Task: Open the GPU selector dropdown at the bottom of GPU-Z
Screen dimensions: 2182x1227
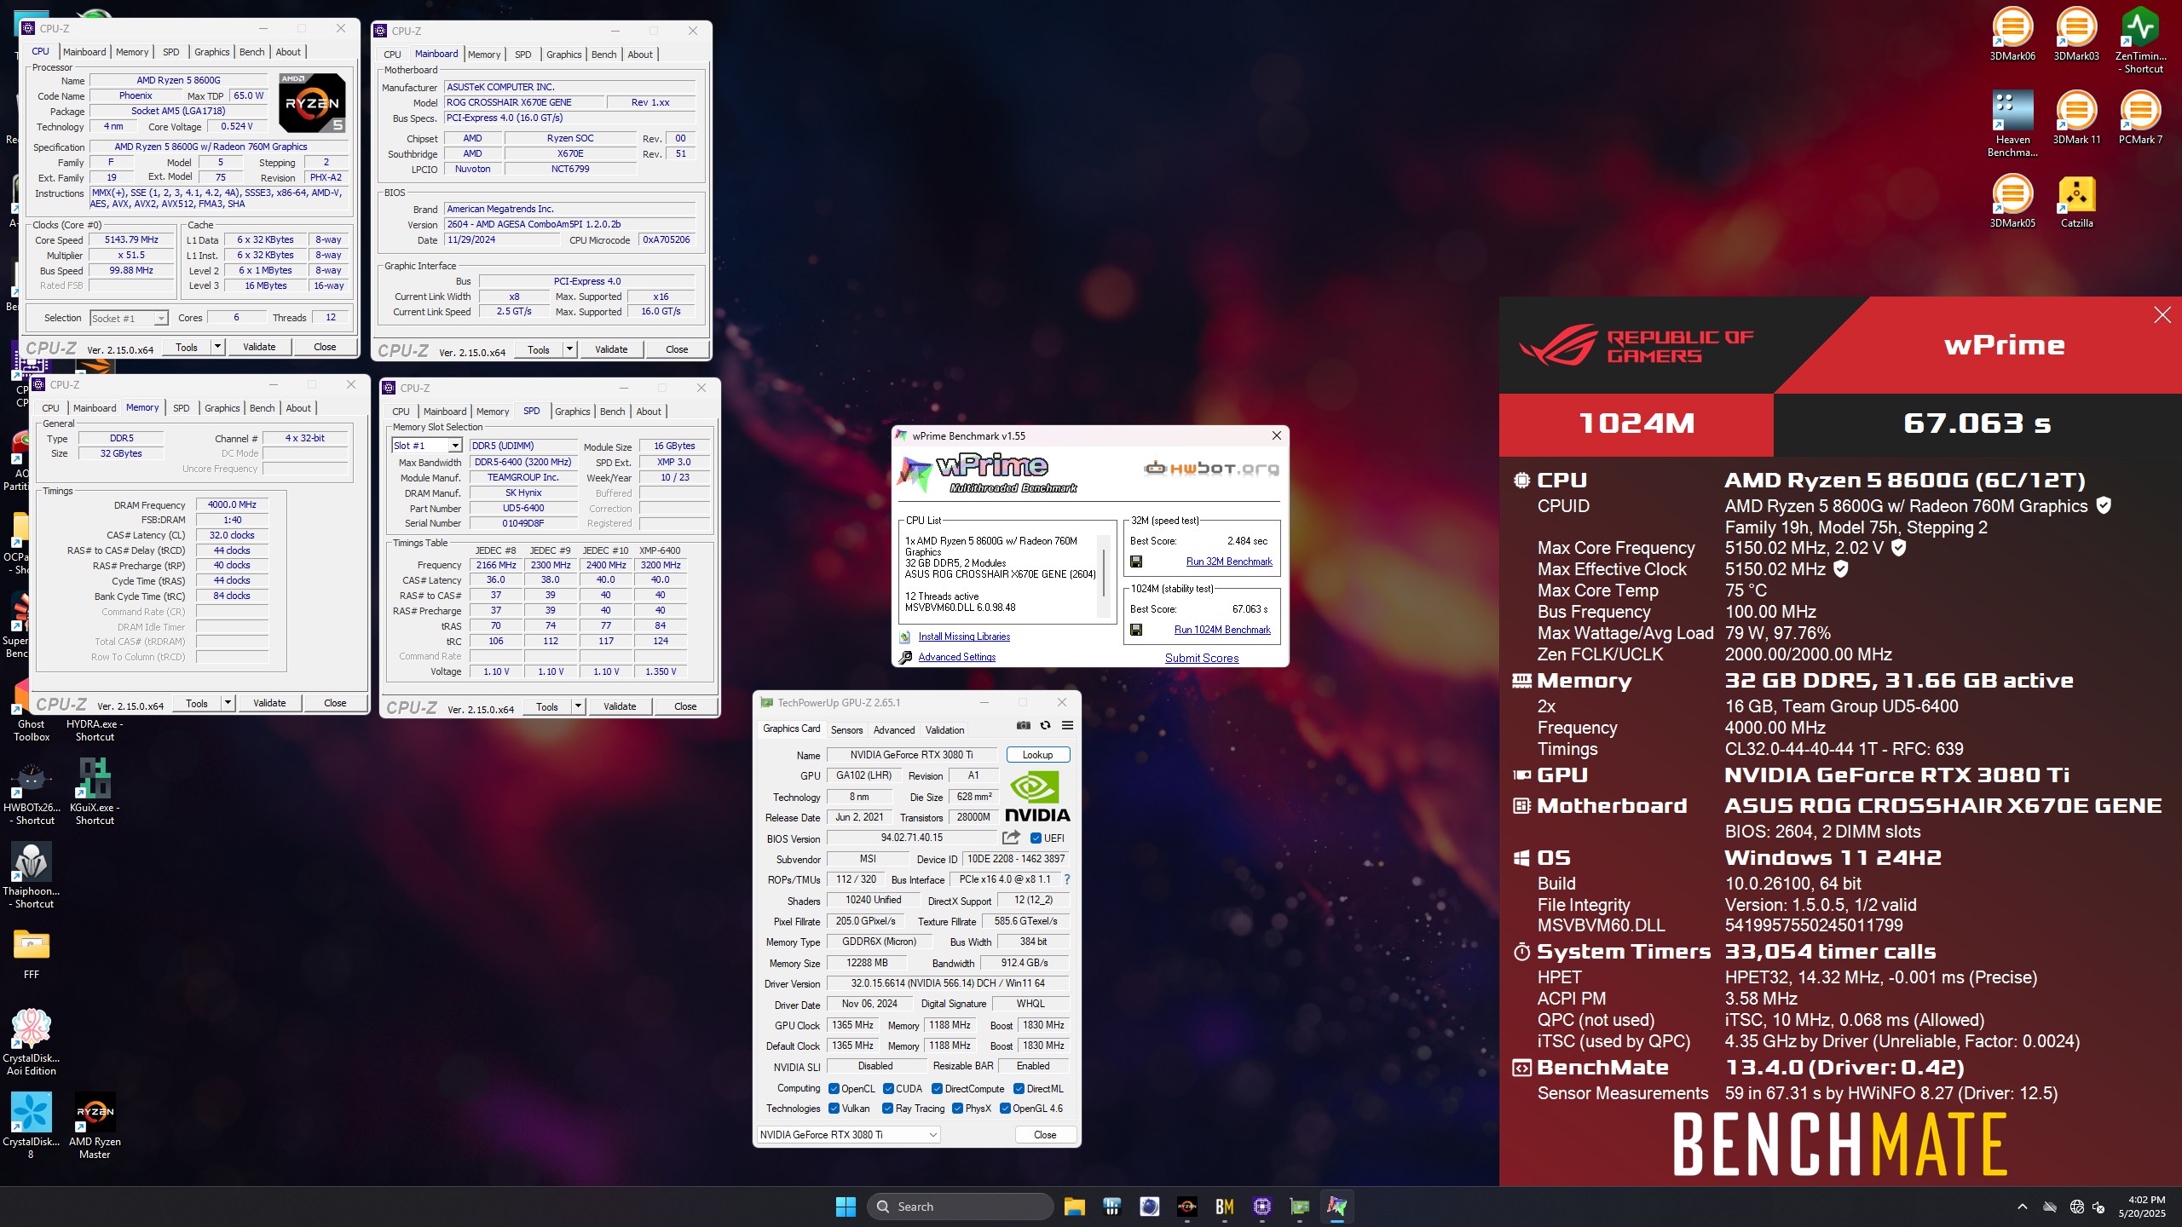Action: 848,1134
